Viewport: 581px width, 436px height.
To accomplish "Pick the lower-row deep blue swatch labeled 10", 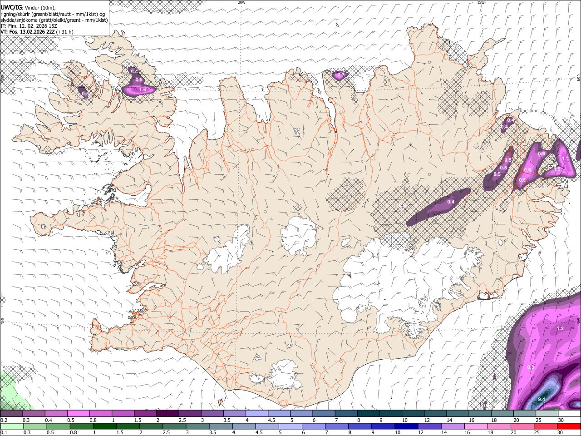I will pos(406,426).
